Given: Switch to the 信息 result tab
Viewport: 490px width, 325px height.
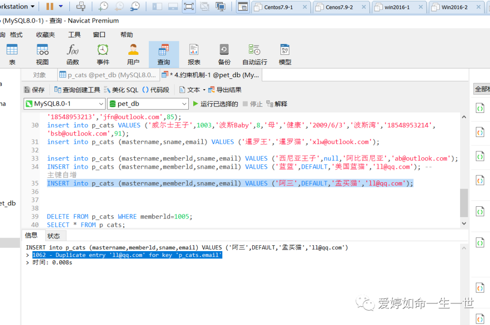Looking at the screenshot, I should click(31, 235).
